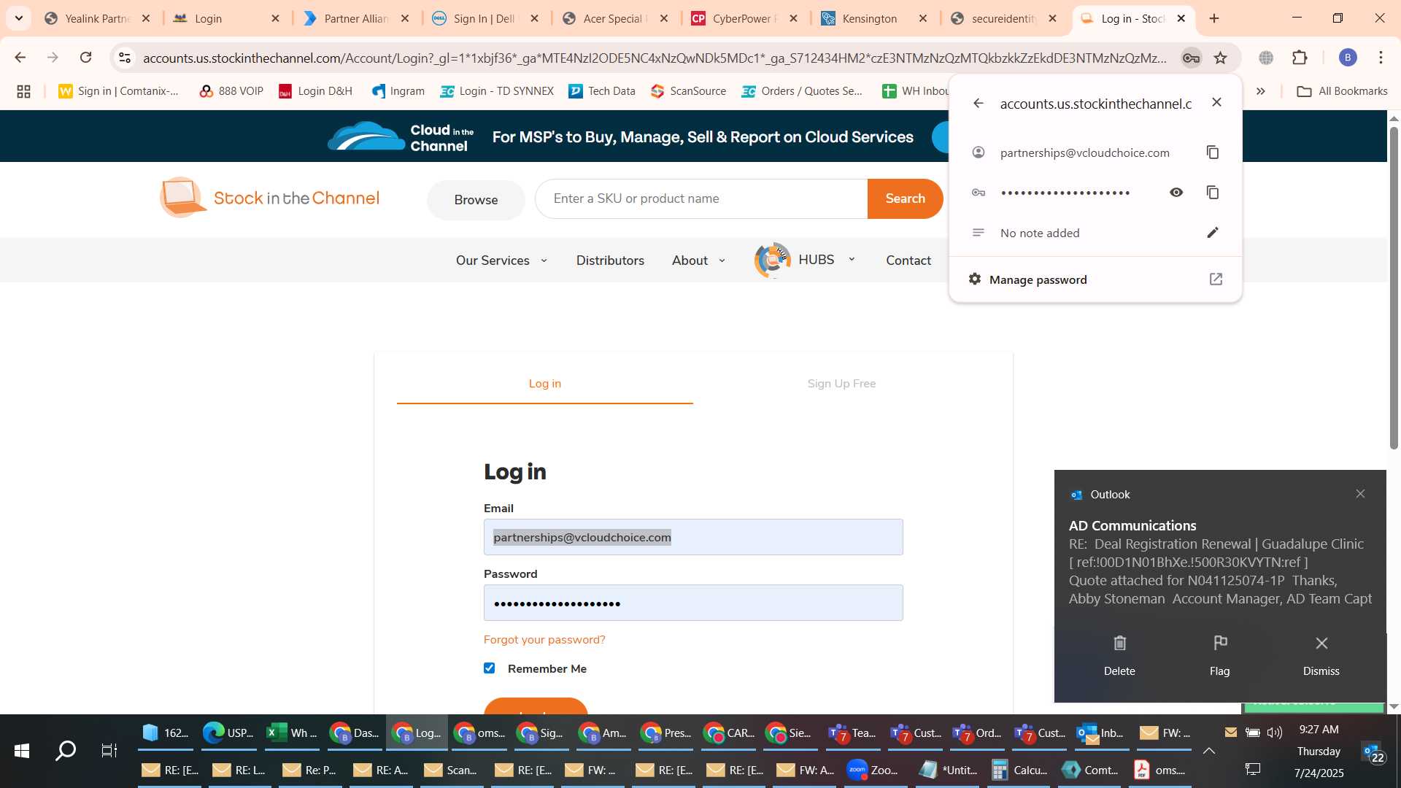Open Chrome three-dot menu

point(1381,58)
